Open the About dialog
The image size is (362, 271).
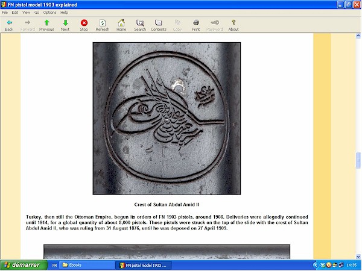tap(233, 25)
